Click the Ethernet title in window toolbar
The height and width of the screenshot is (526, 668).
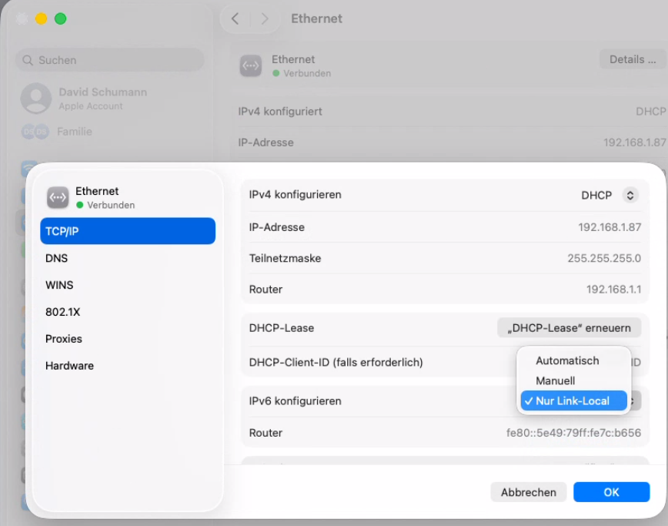tap(316, 18)
